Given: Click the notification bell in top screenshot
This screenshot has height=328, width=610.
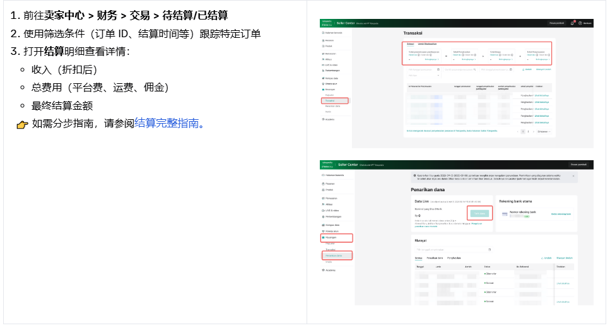Looking at the screenshot, I should pyautogui.click(x=572, y=23).
